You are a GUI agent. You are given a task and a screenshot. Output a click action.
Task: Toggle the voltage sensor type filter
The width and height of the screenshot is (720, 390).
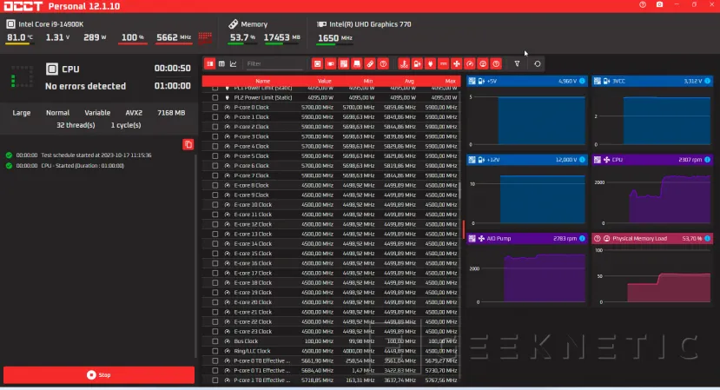pyautogui.click(x=417, y=64)
